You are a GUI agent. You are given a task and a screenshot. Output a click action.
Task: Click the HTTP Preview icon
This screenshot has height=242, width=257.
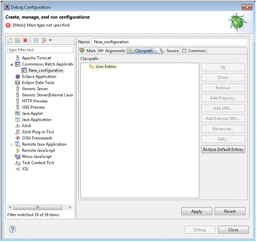(17, 101)
